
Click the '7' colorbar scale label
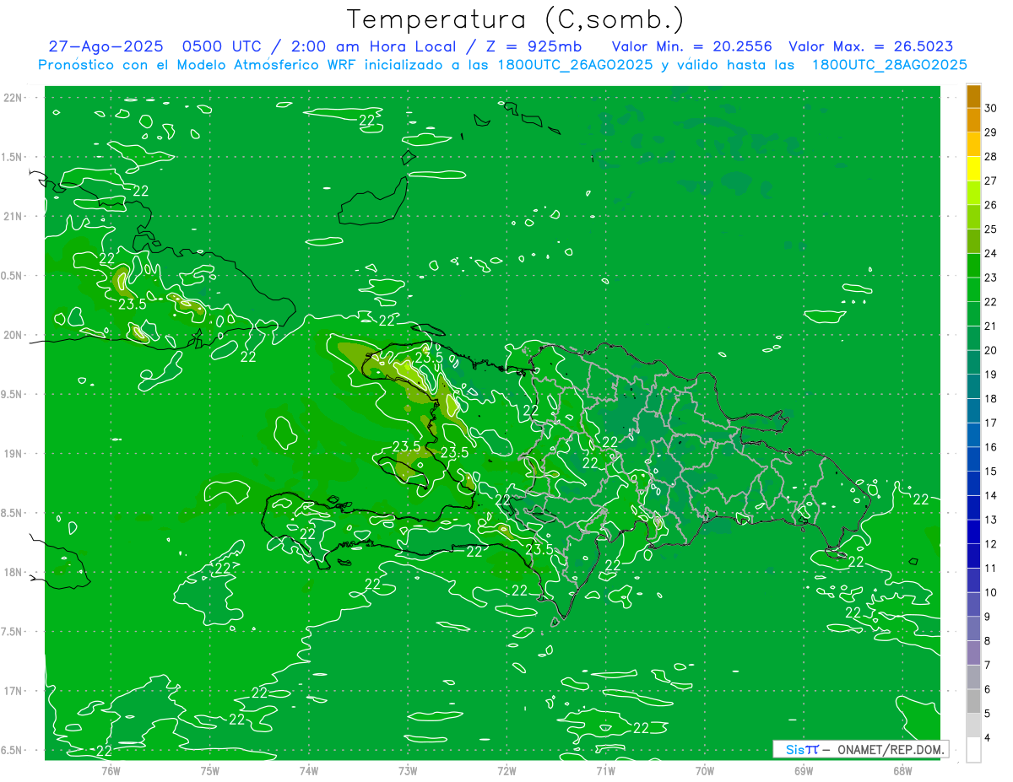tap(989, 665)
